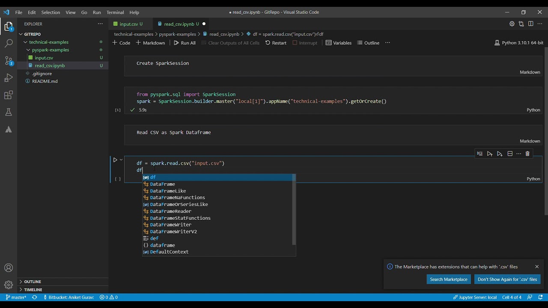The width and height of the screenshot is (548, 308).
Task: Click Don't Show Again for .csv files
Action: pos(507,279)
